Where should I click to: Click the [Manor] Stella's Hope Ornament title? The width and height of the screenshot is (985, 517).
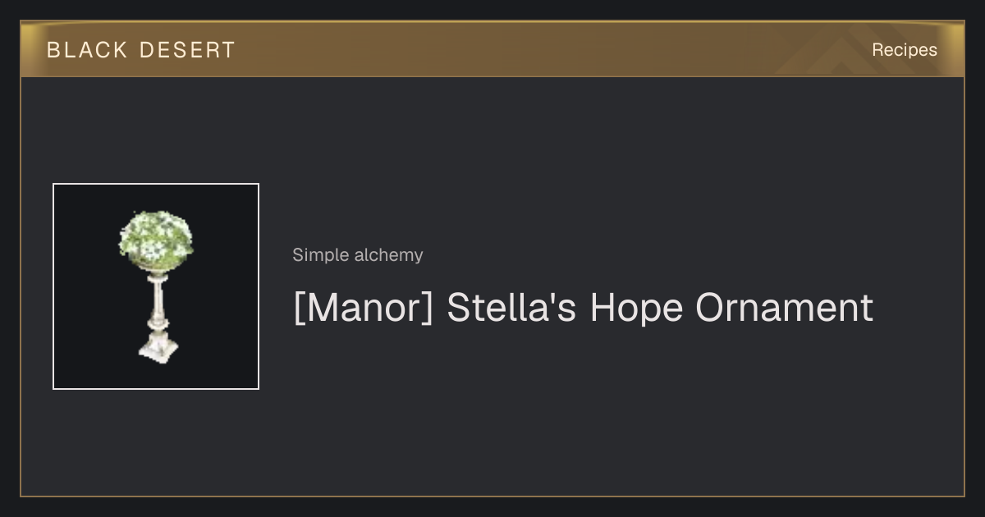point(583,308)
